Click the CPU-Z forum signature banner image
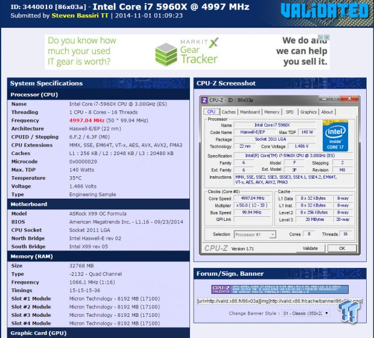This screenshot has height=338, width=374. (x=280, y=289)
